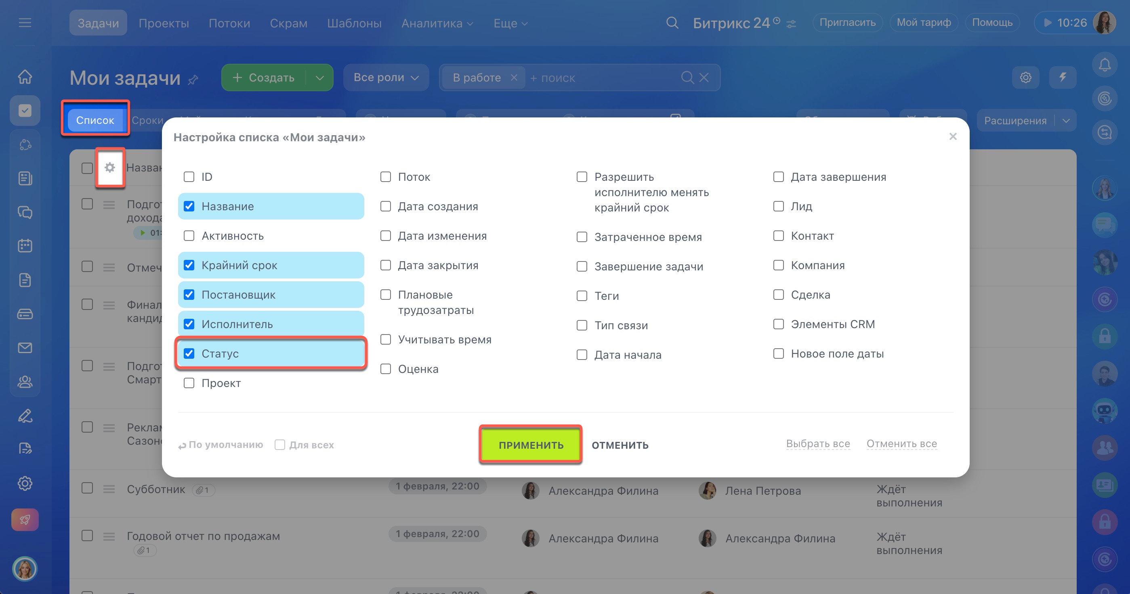Viewport: 1130px width, 594px height.
Task: Toggle the Для всех checkbox
Action: (280, 445)
